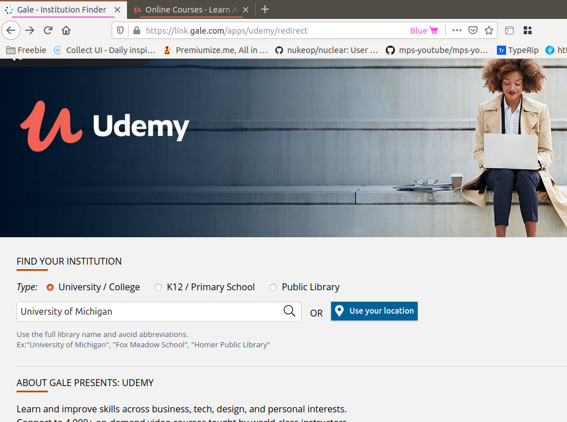Open the TypeRip bookmark
This screenshot has height=422, width=567.
tap(517, 50)
